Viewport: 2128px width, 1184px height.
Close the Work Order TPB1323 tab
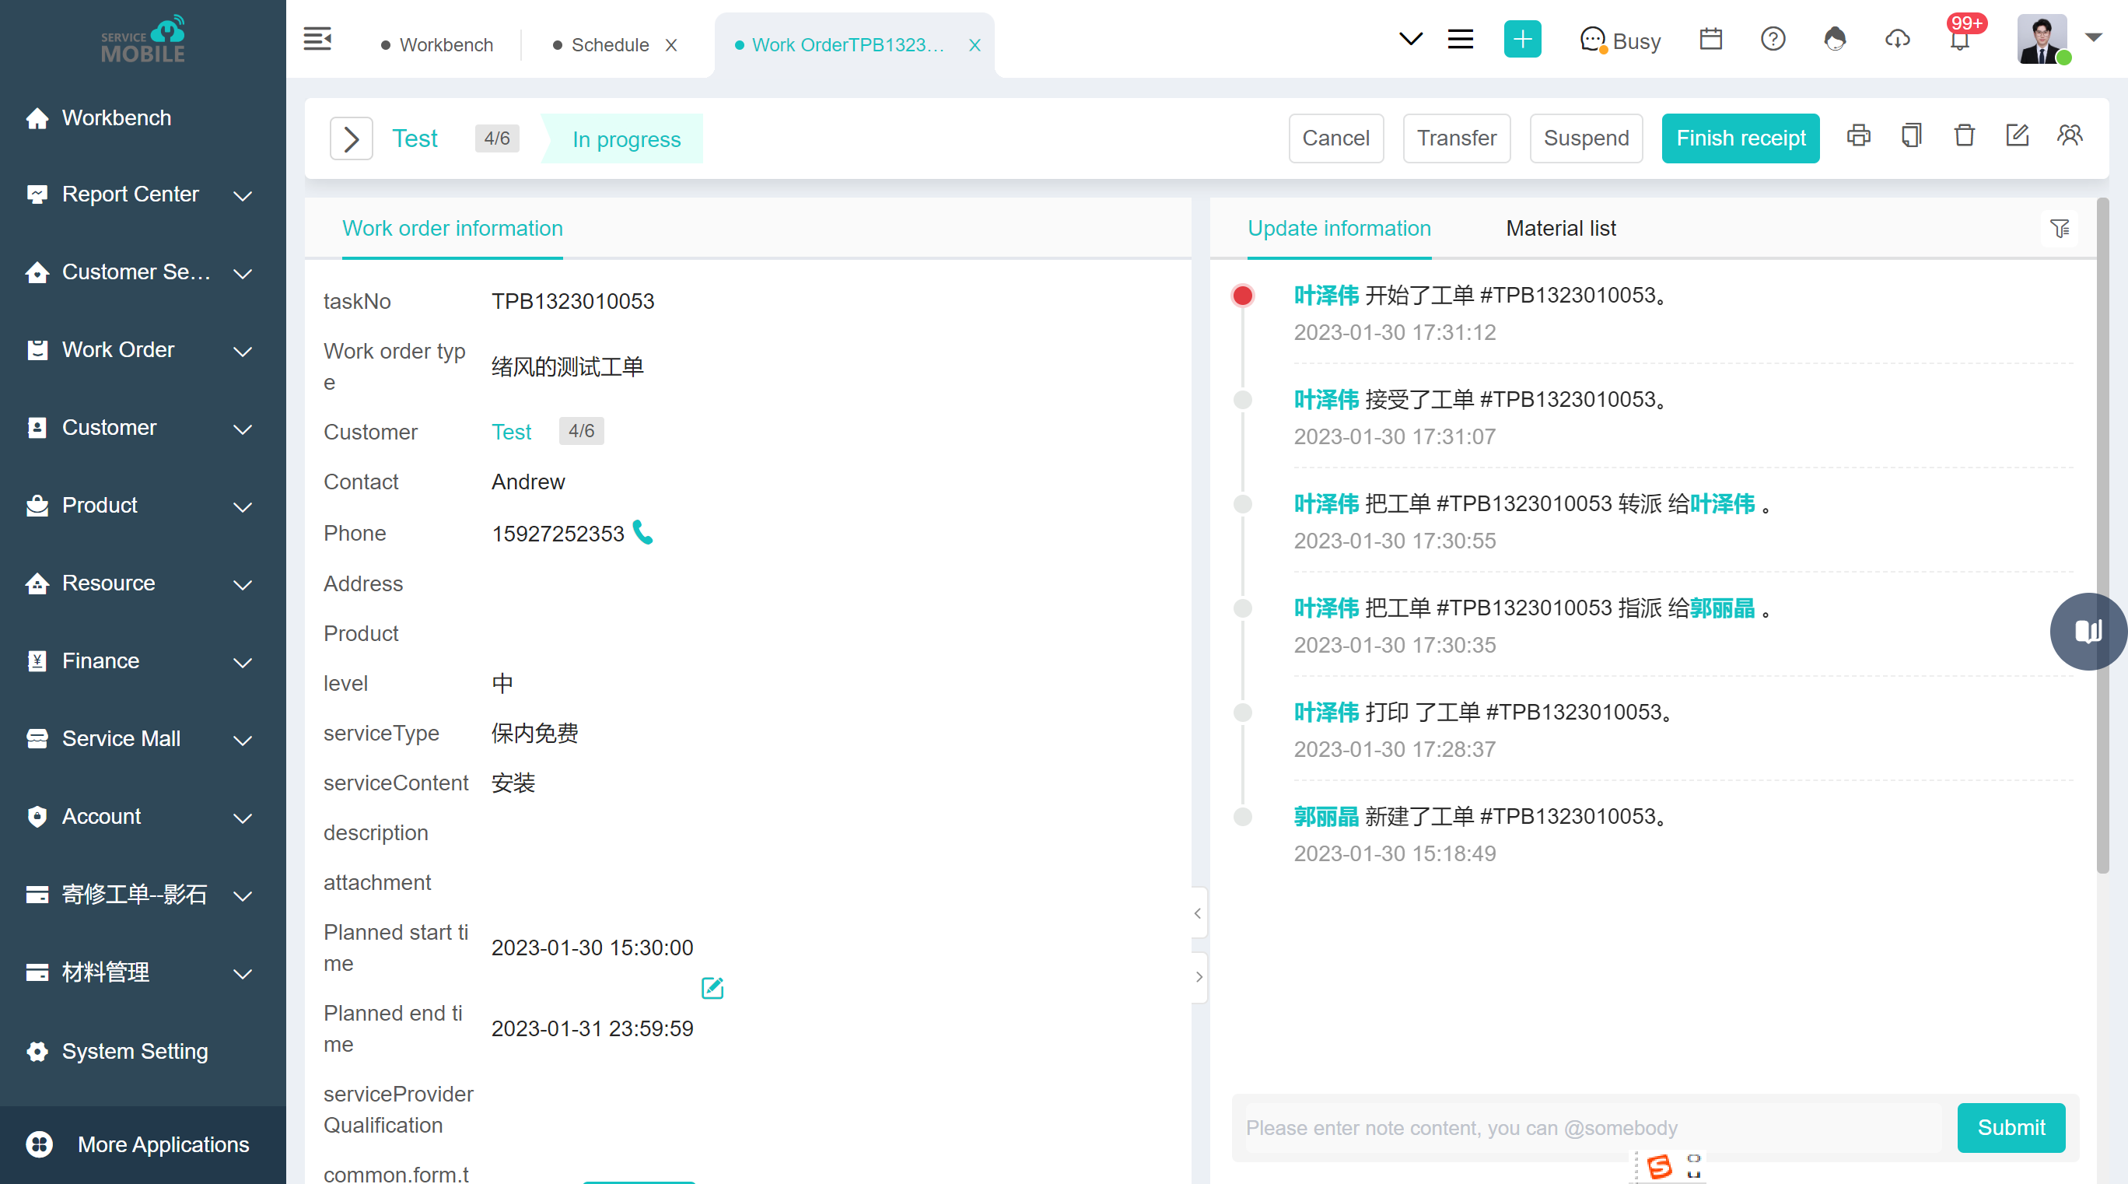coord(975,44)
